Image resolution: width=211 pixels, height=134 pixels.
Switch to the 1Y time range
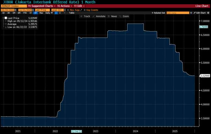pyautogui.click(x=31, y=13)
